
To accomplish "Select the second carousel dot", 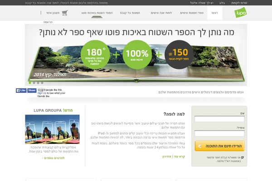I will 34,83.
